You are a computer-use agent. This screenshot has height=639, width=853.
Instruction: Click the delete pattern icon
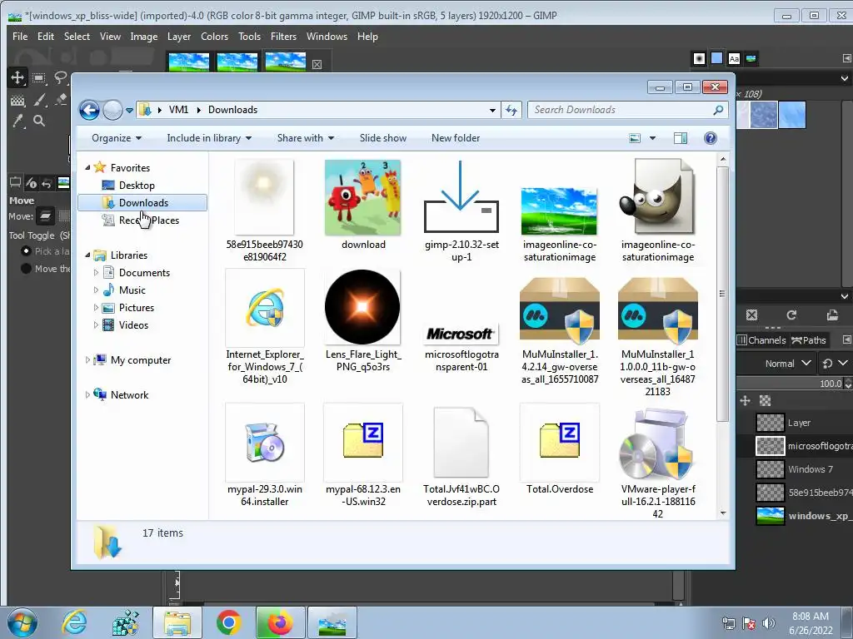click(752, 315)
